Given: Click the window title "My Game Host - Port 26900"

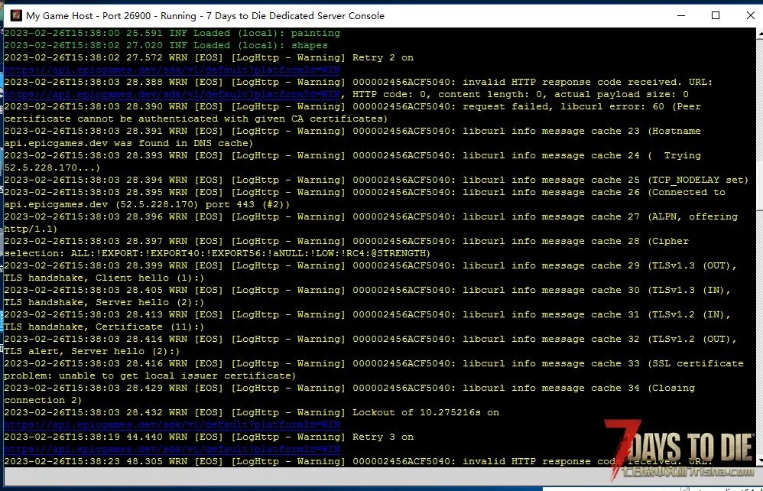Looking at the screenshot, I should point(89,15).
